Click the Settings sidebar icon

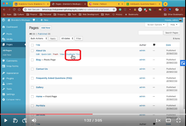click(3, 94)
